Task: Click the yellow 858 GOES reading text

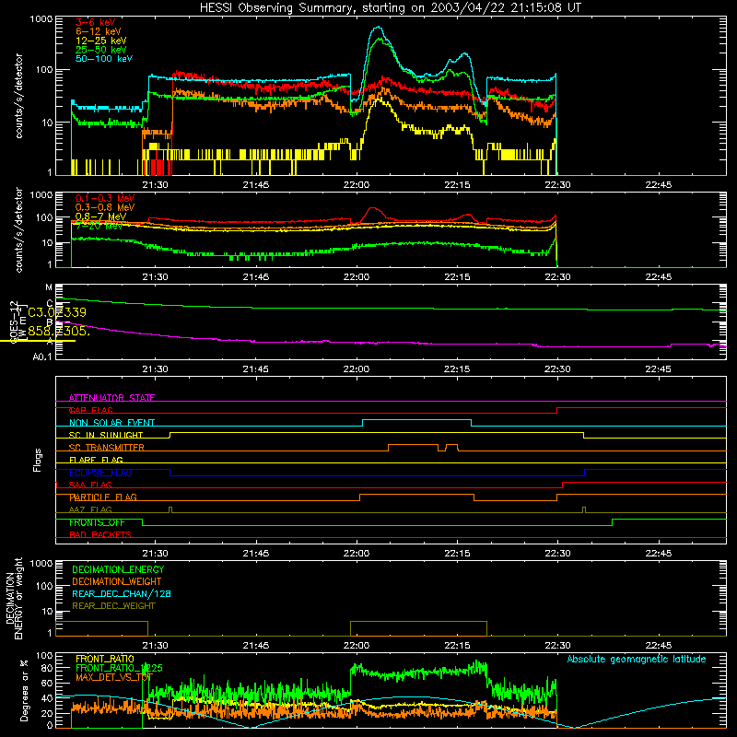Action: click(58, 331)
